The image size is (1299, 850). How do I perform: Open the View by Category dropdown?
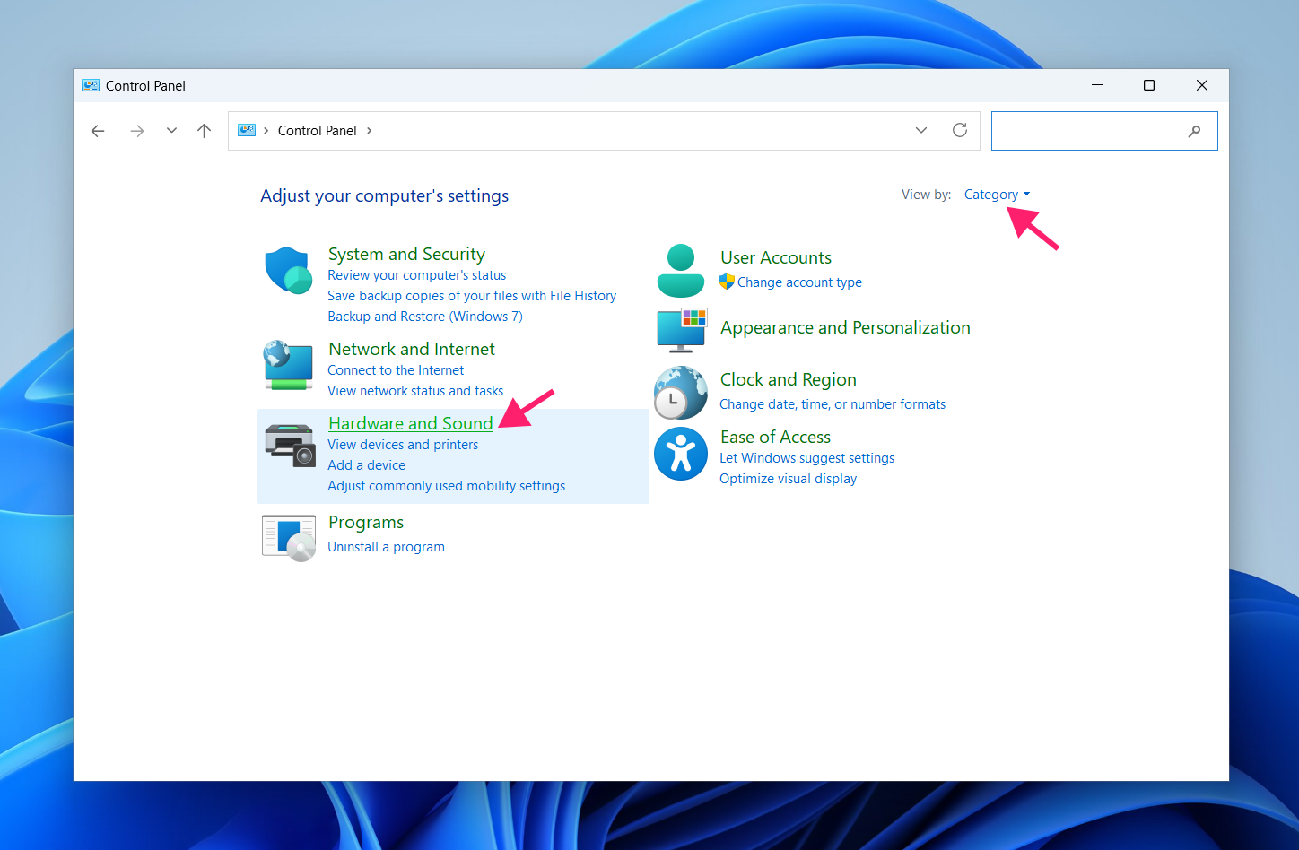coord(997,195)
